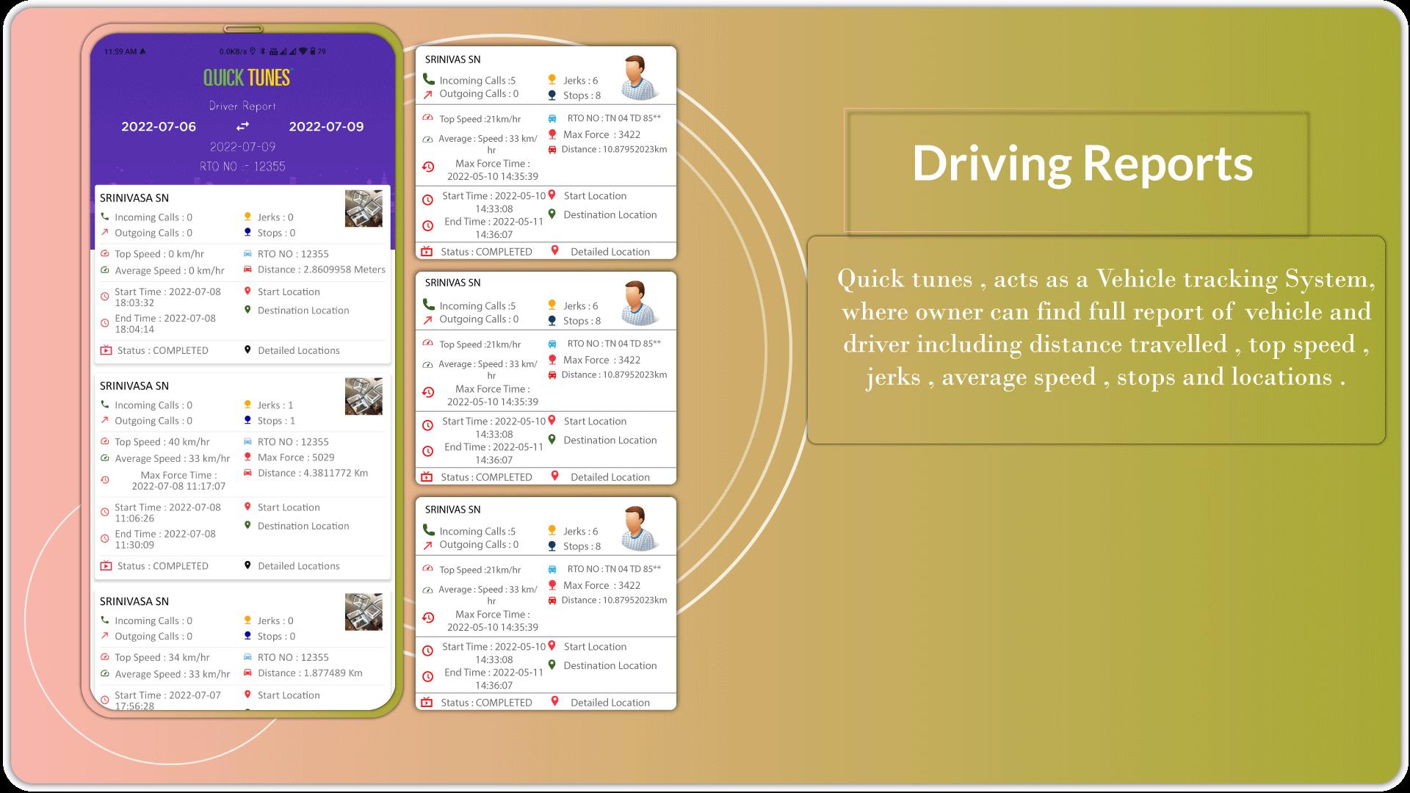
Task: Click the Driving Reports title
Action: click(1082, 163)
